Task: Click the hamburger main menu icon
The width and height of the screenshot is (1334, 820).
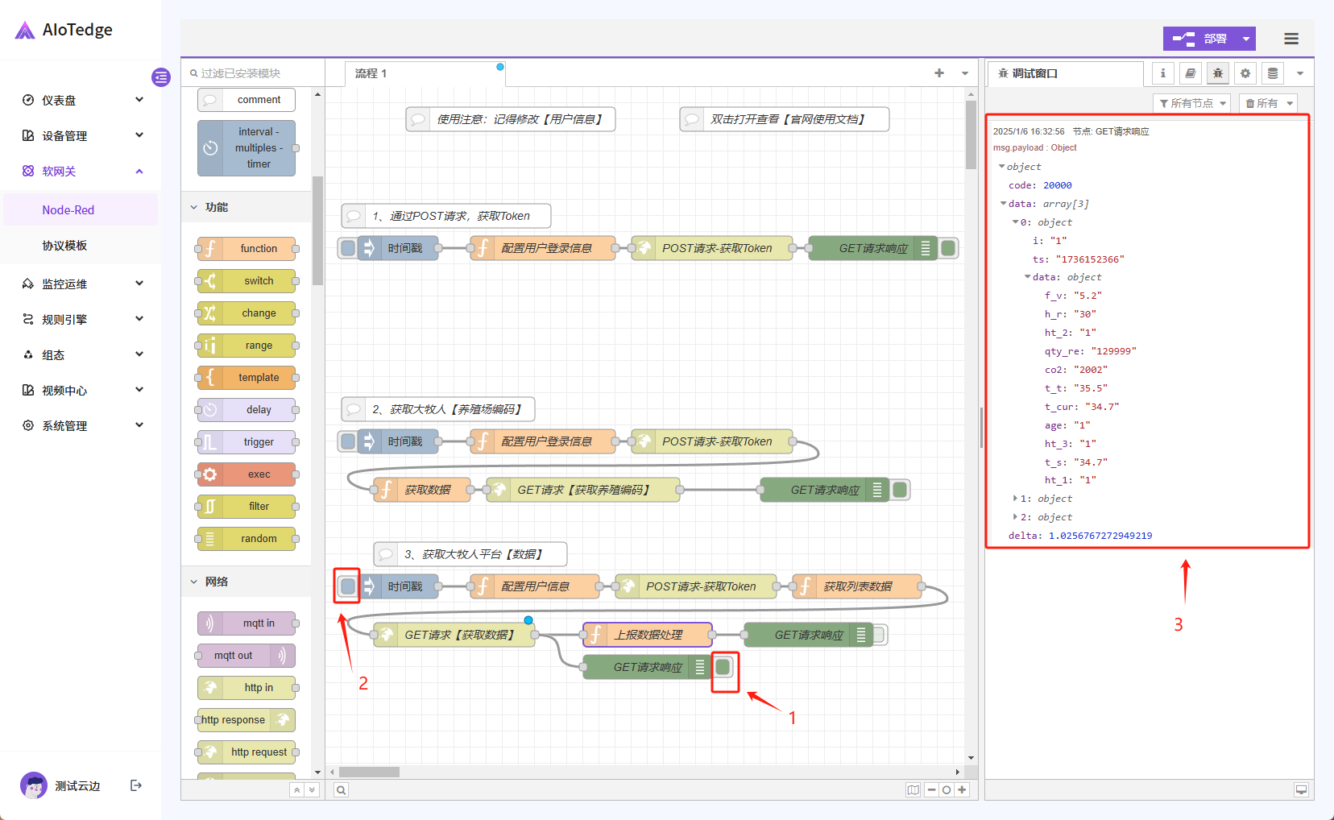Action: pyautogui.click(x=1291, y=39)
